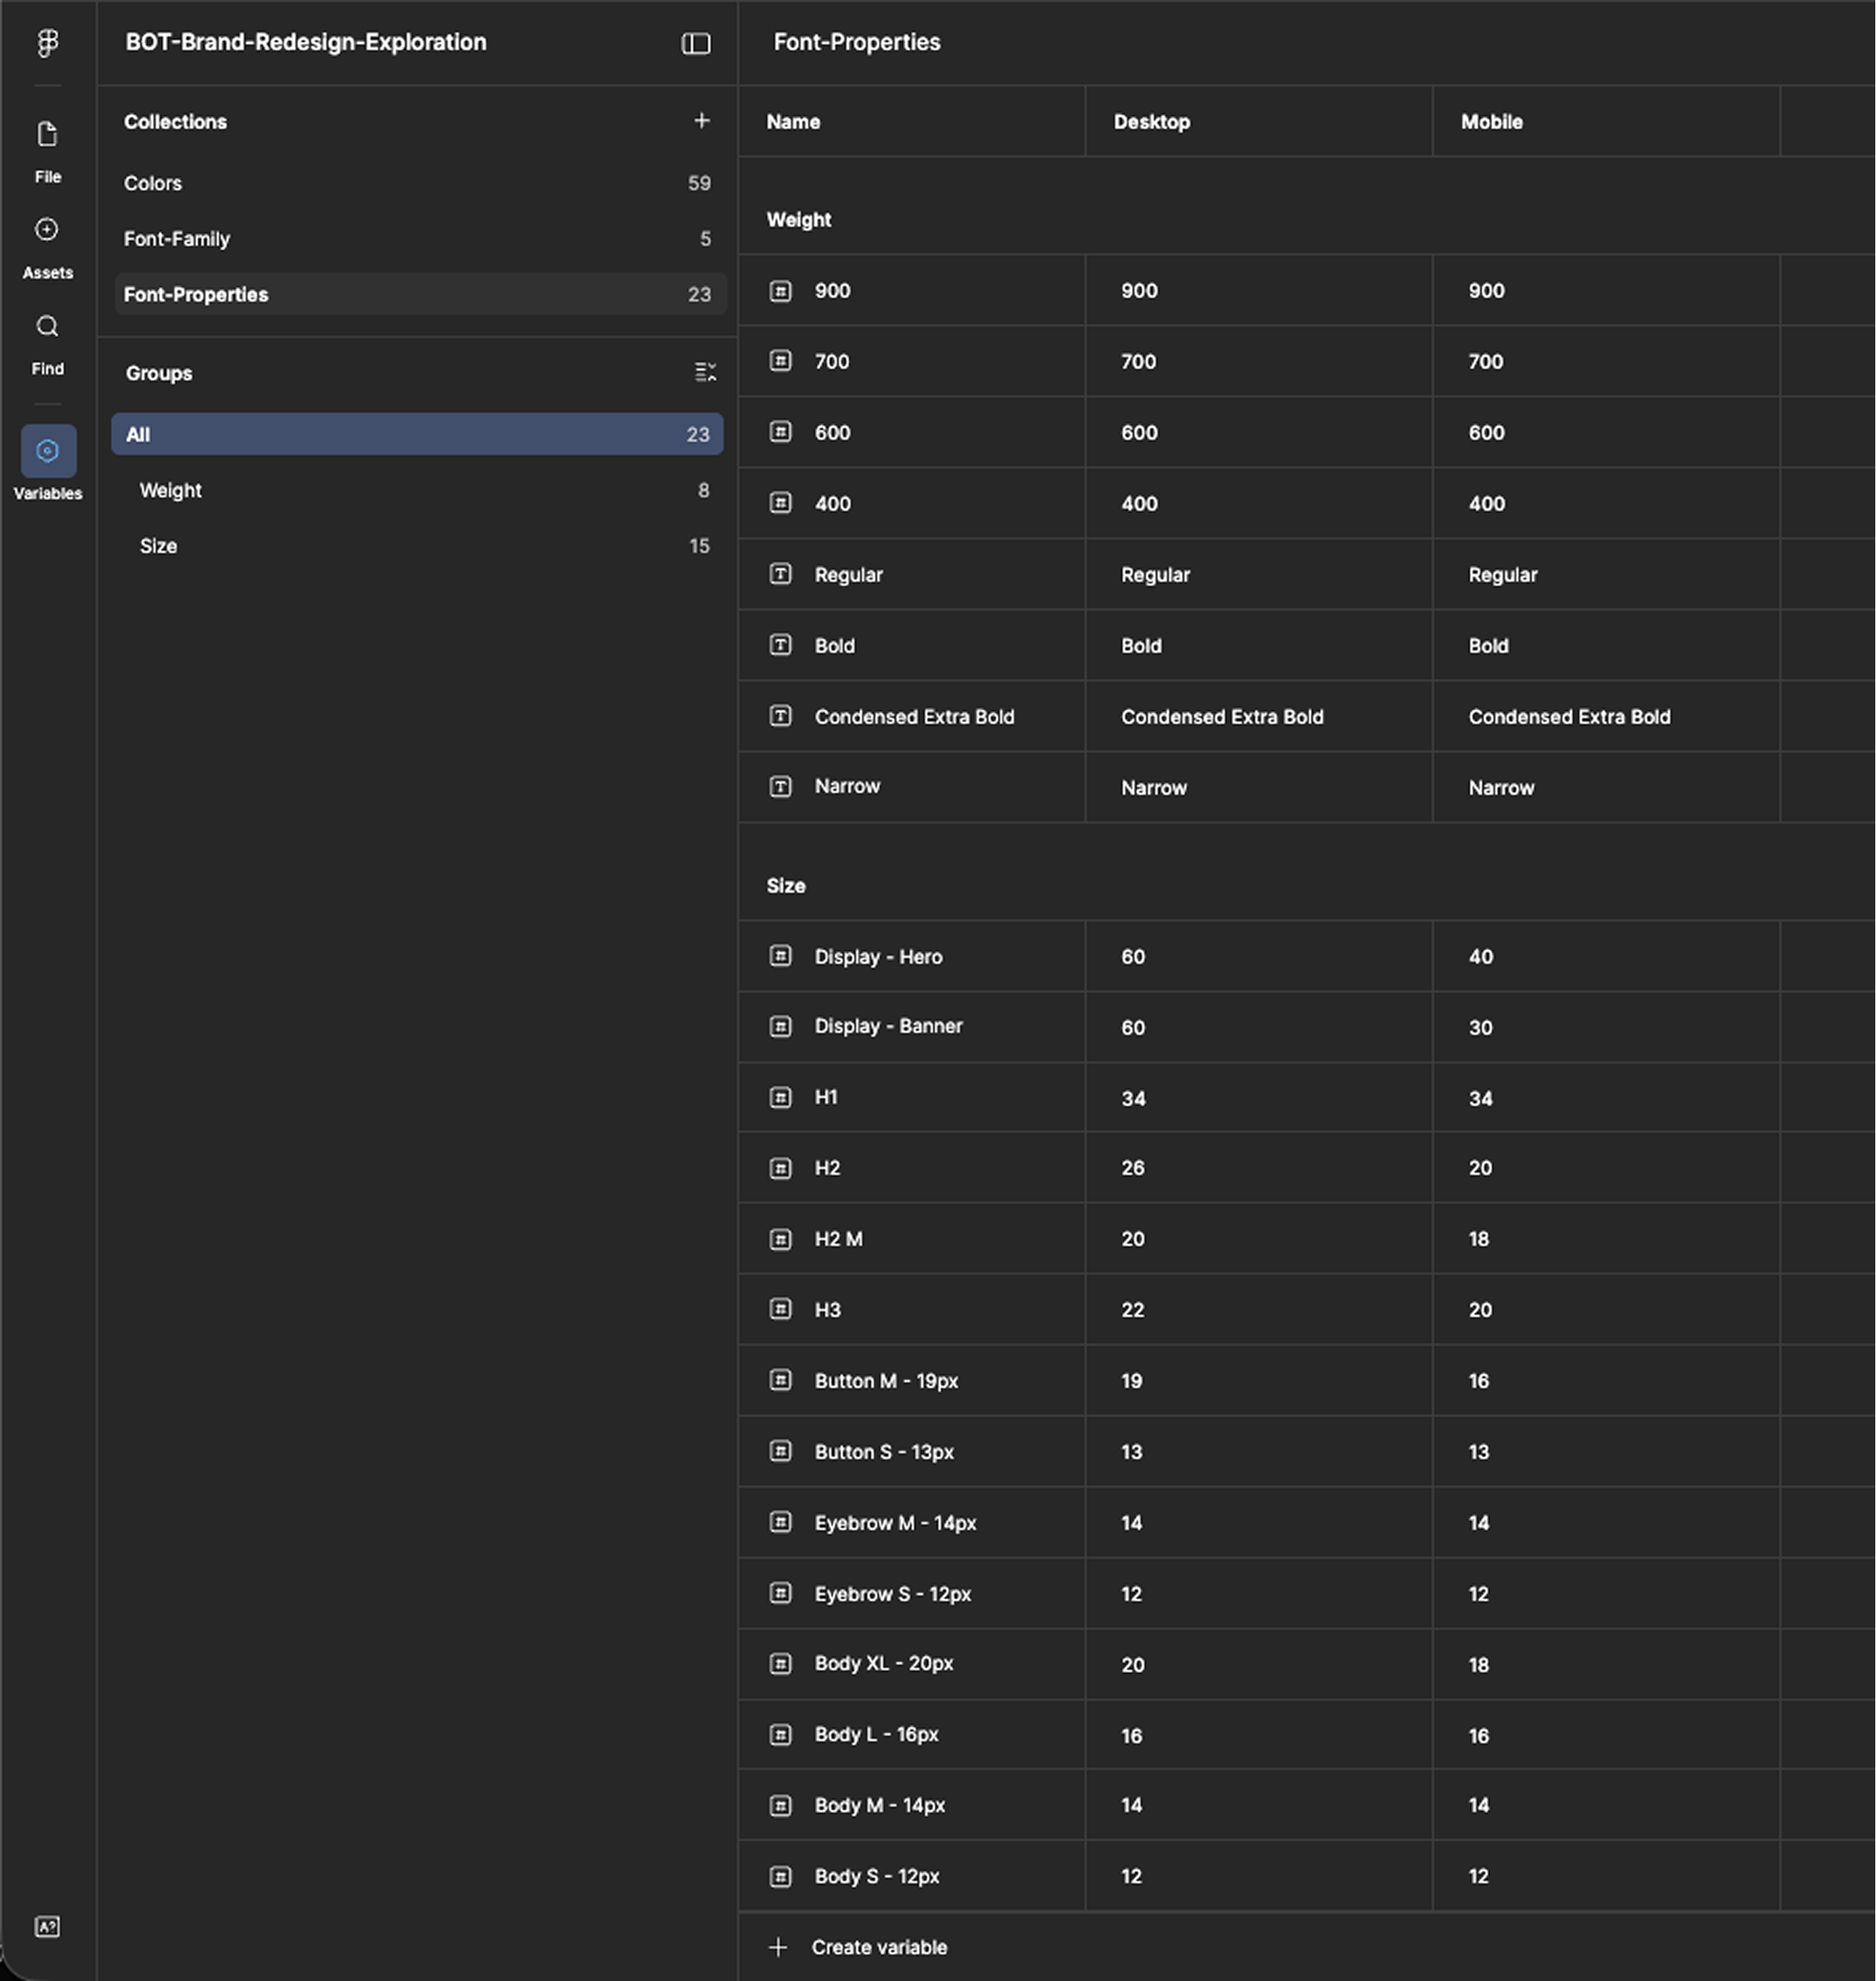Click the text variable icon beside Regular
The image size is (1876, 1981).
[781, 574]
